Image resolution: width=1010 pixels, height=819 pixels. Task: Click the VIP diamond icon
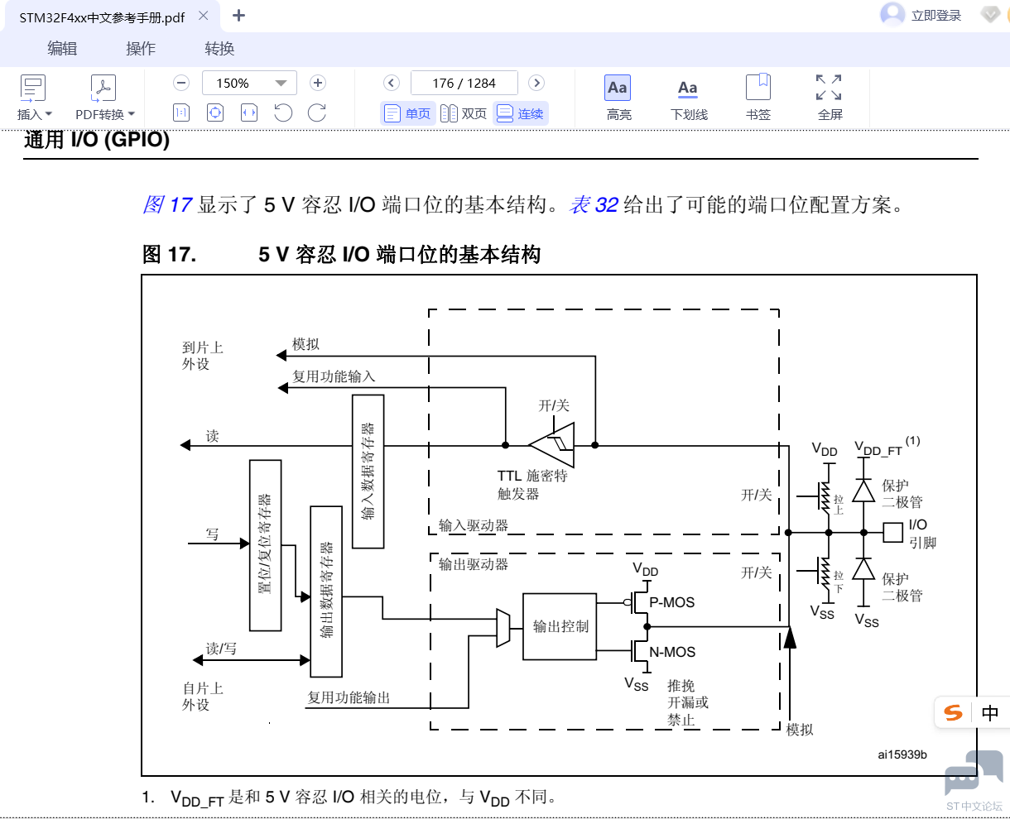(x=990, y=15)
